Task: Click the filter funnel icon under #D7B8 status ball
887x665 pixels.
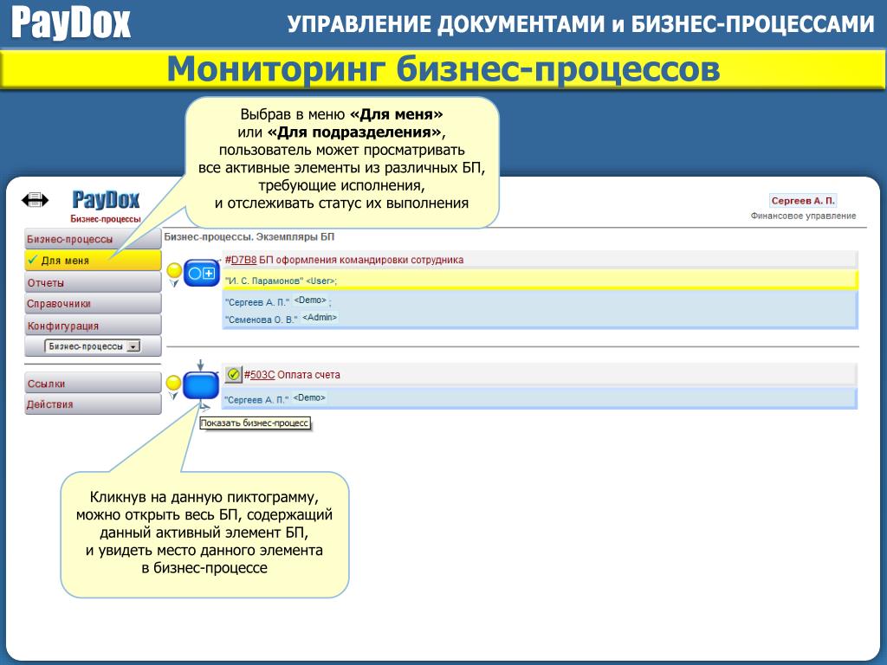Action: click(174, 283)
